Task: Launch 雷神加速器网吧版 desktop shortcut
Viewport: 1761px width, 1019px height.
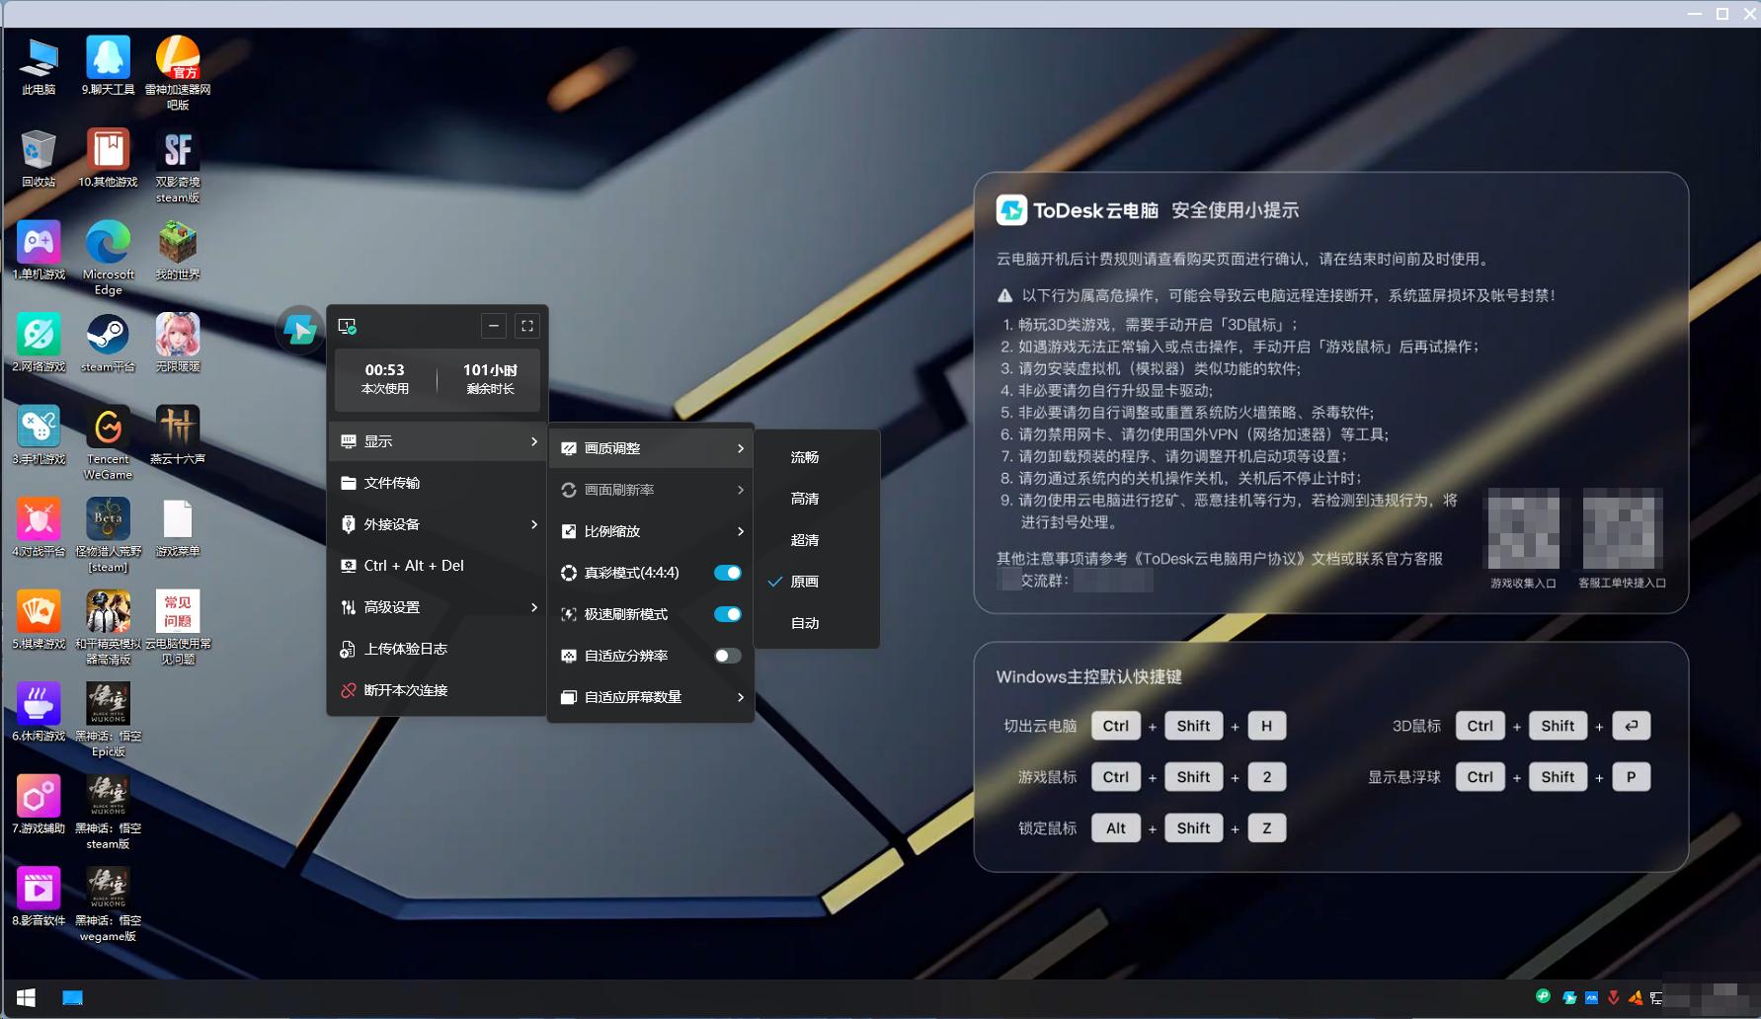Action: coord(178,73)
